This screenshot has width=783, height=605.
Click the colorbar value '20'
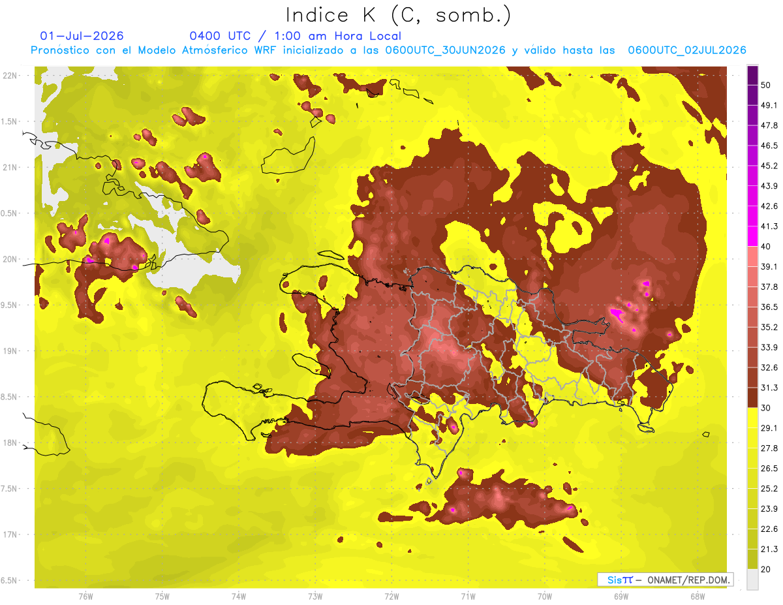coord(766,570)
